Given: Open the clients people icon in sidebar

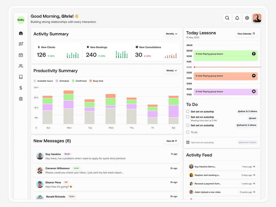Looking at the screenshot, I should tap(21, 66).
